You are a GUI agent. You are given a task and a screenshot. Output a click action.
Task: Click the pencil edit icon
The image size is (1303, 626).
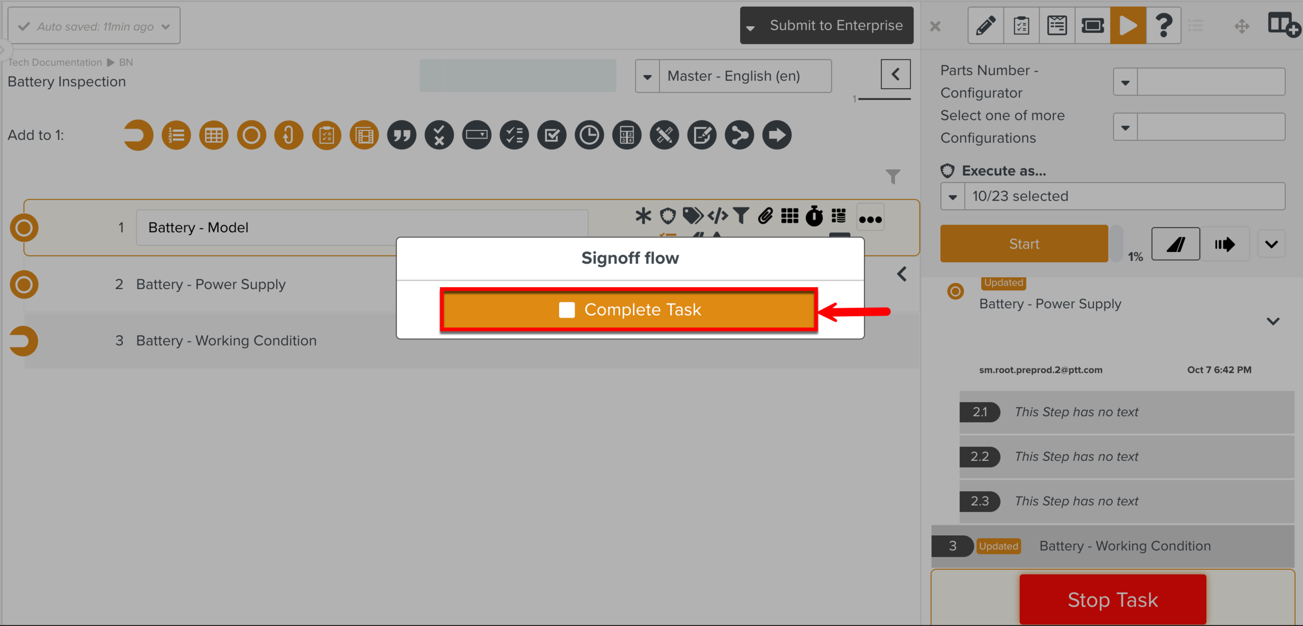985,25
